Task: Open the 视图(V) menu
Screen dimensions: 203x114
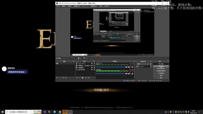Action: pos(70,6)
